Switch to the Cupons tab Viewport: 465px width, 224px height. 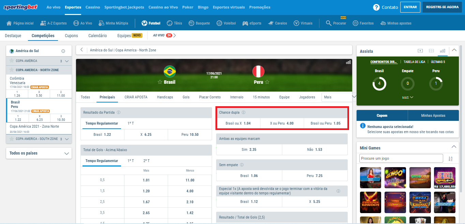point(71,35)
